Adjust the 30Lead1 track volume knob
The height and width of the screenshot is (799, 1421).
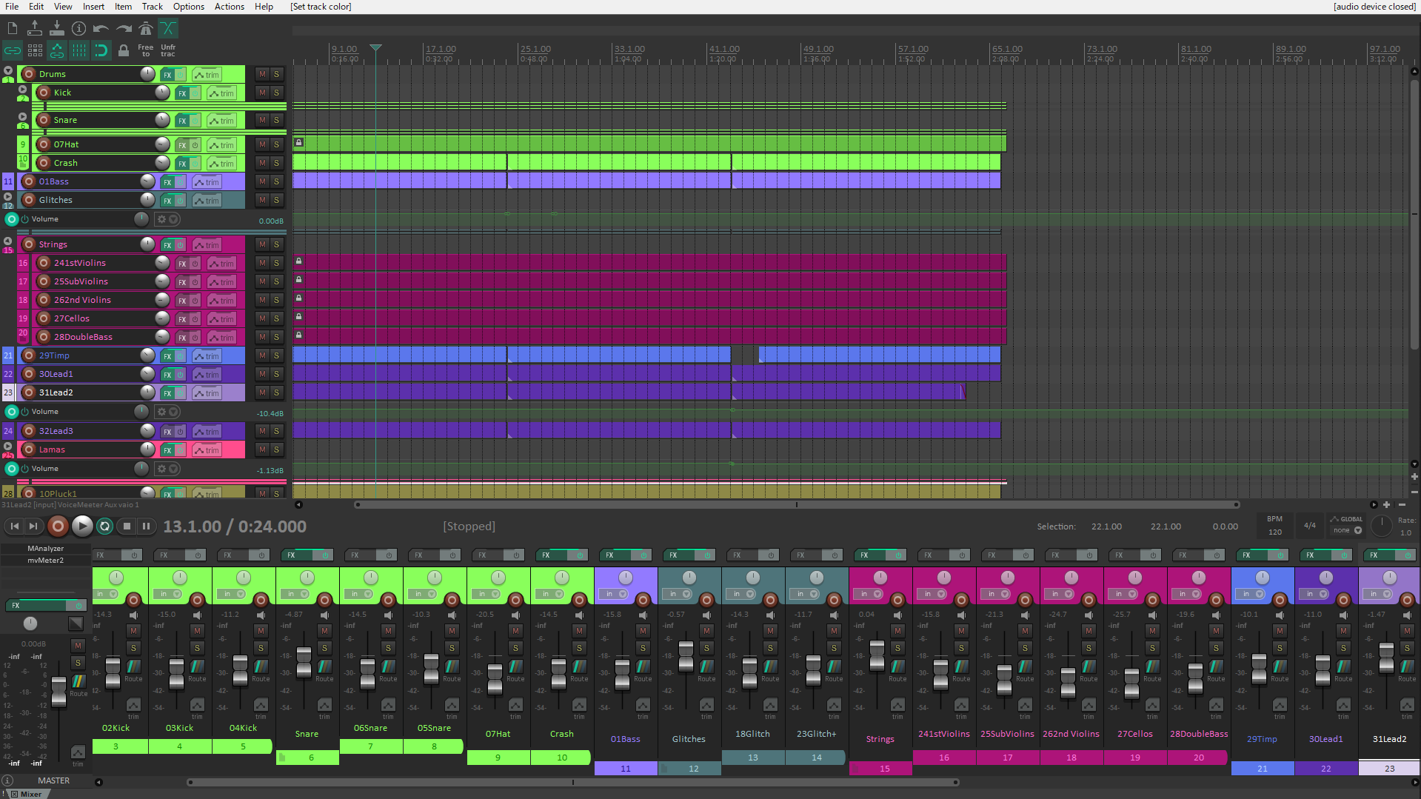coord(147,374)
